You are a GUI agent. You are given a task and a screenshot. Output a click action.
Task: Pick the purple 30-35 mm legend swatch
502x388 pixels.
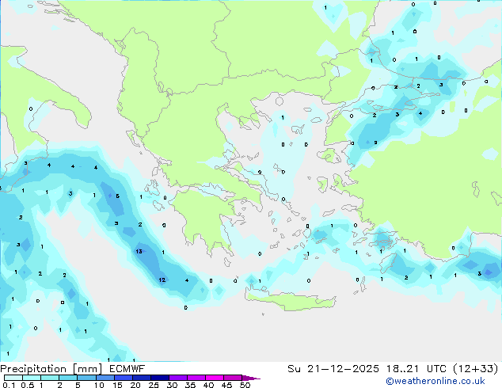click(178, 378)
